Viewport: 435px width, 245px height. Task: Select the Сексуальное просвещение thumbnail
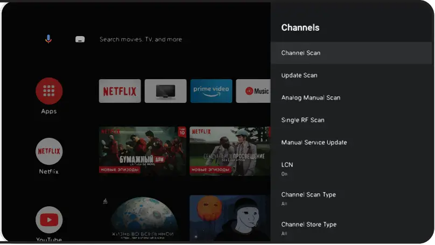(230, 151)
